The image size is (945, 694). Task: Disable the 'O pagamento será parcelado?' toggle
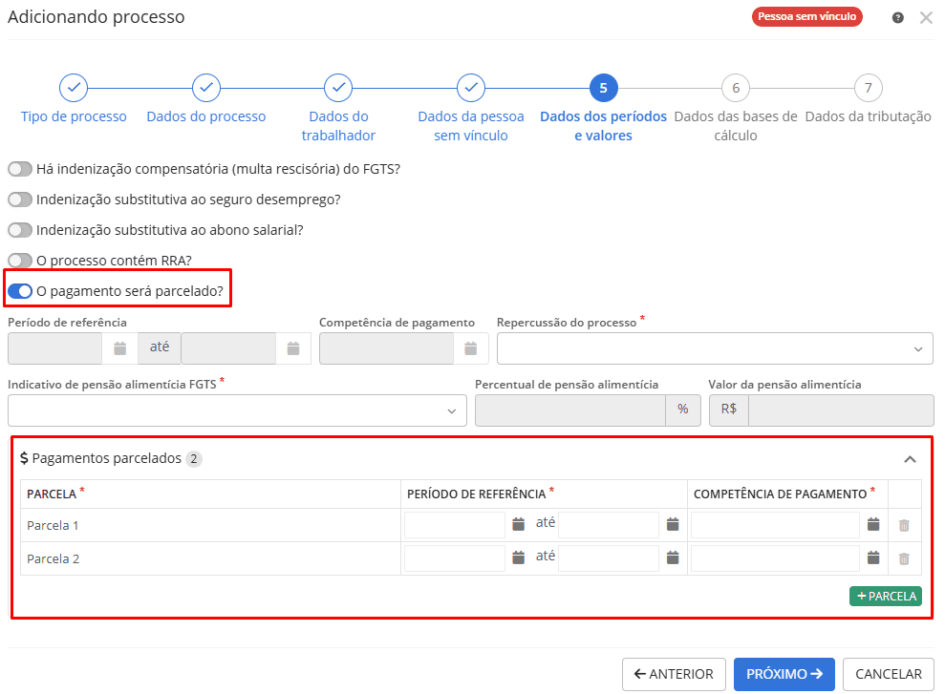tap(19, 291)
